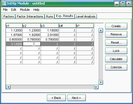
Task: Click the Create button
Action: pyautogui.click(x=116, y=26)
